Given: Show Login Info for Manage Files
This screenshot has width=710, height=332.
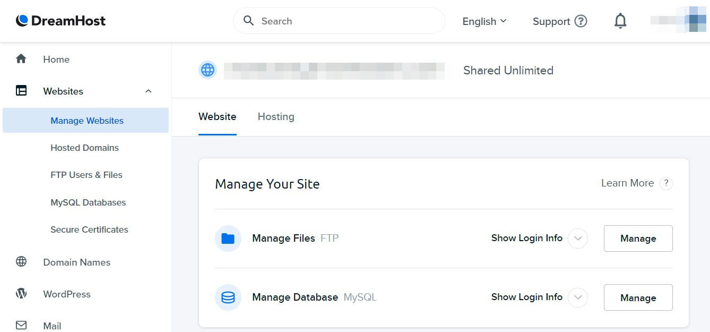Looking at the screenshot, I should tap(527, 238).
